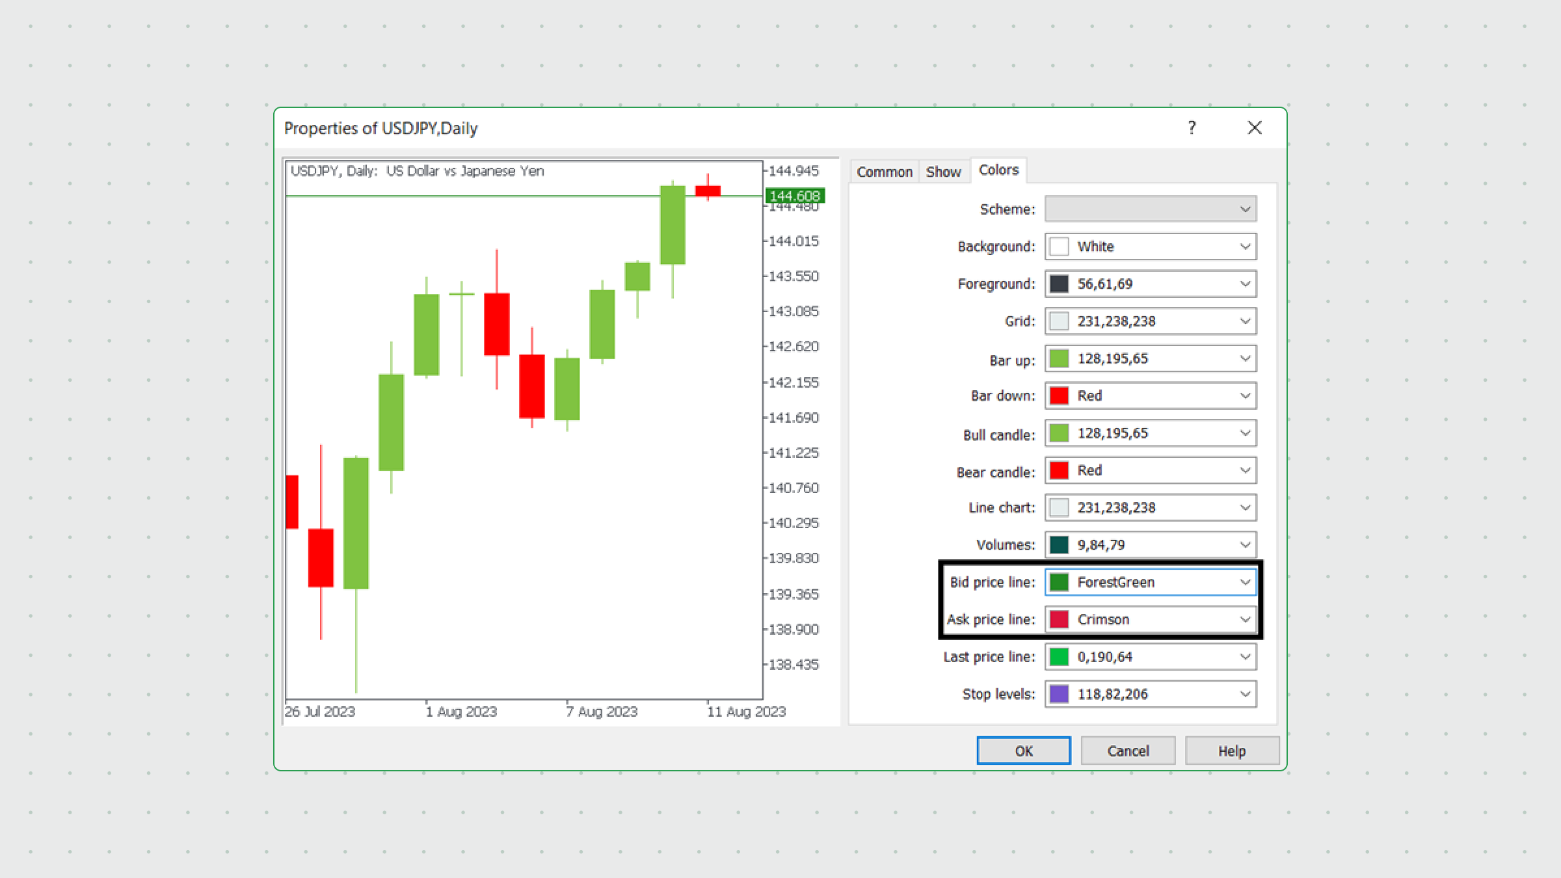
Task: Click the Bull candle color swatch
Action: [x=1059, y=433]
